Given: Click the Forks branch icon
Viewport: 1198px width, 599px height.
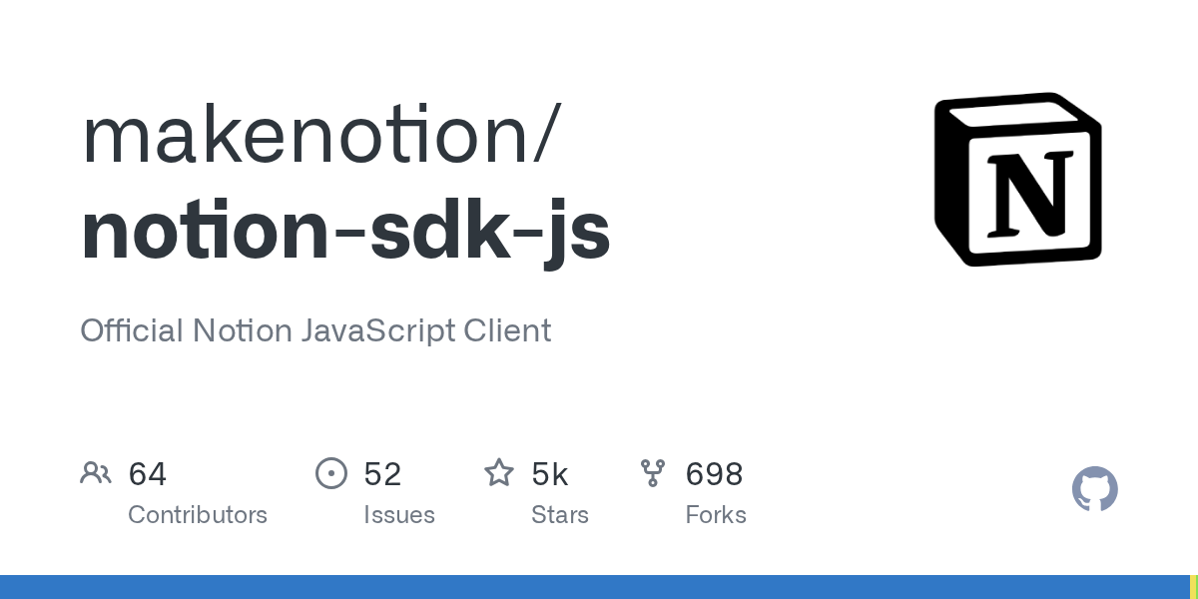Looking at the screenshot, I should click(653, 473).
